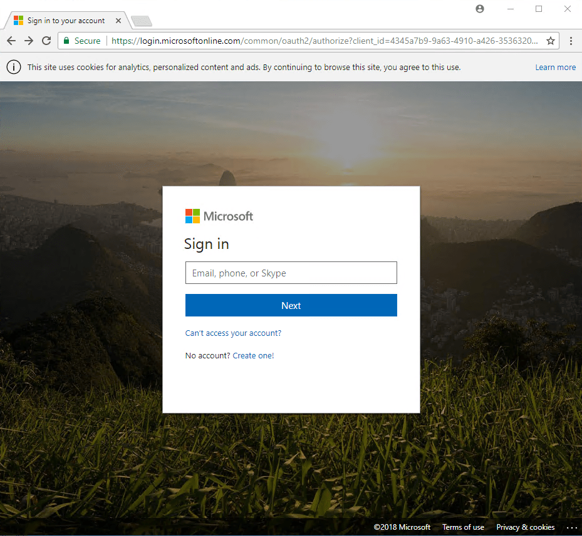Minimize the Chrome window

[x=511, y=9]
